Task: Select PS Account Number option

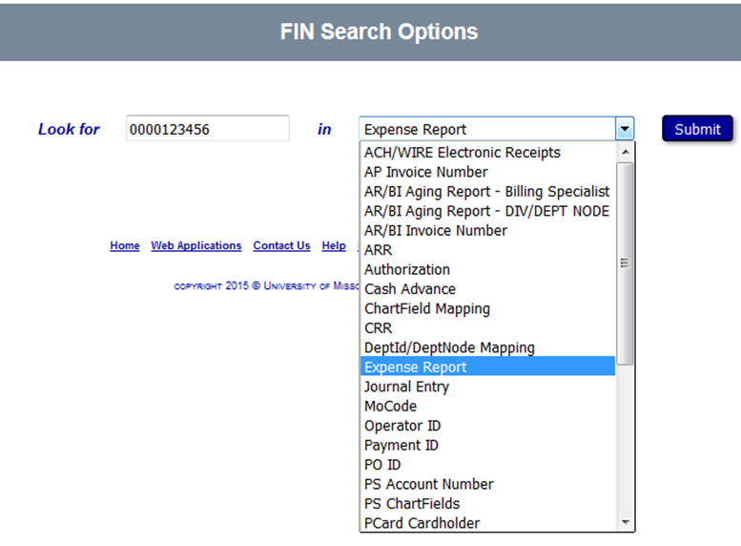Action: [x=487, y=484]
